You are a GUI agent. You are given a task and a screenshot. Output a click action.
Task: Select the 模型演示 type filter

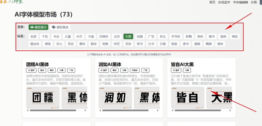(x=38, y=27)
